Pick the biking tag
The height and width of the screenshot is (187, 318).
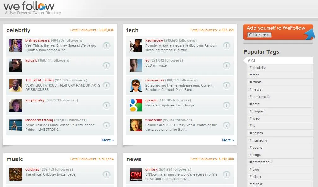click(280, 177)
